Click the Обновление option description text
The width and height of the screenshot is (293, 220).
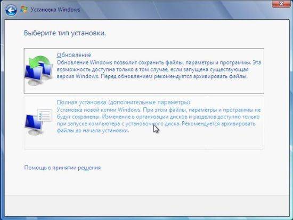pyautogui.click(x=159, y=69)
